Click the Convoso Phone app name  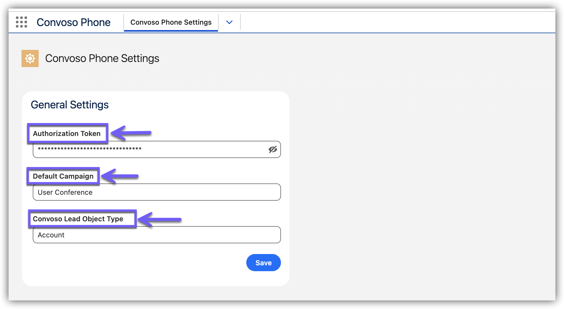click(73, 22)
